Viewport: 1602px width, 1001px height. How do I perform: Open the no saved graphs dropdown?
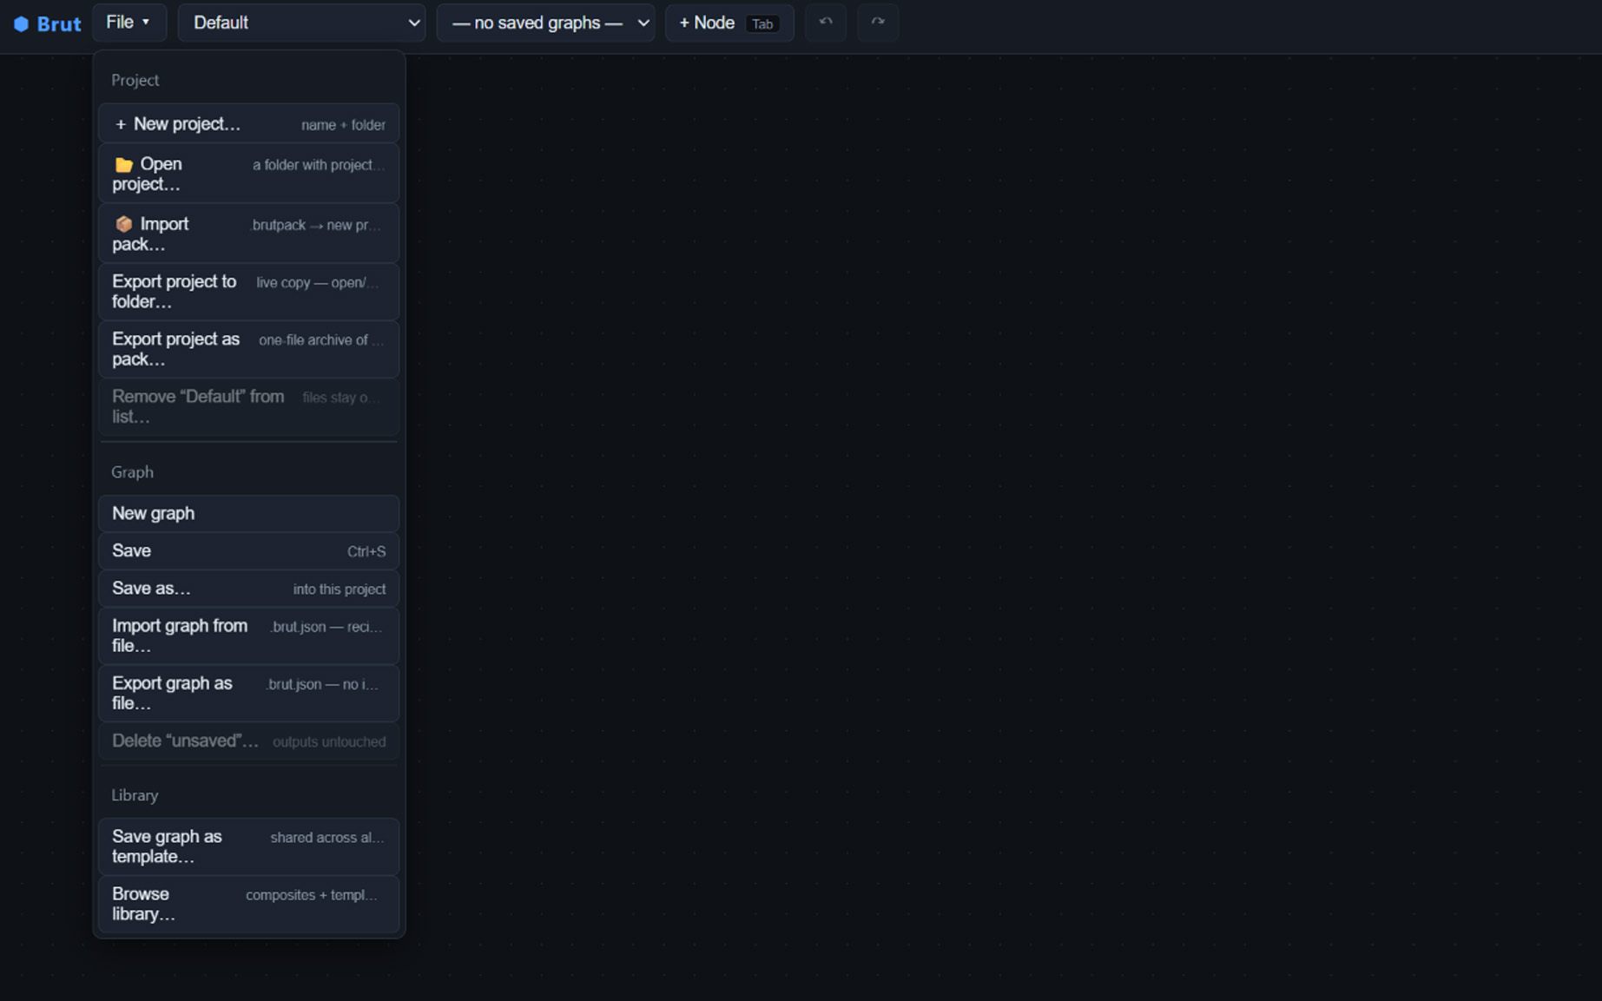(x=545, y=23)
